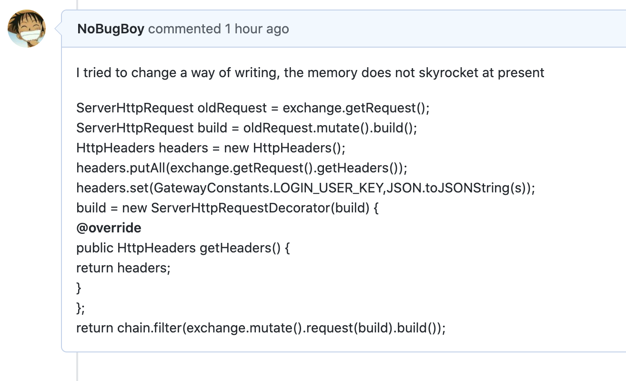
Task: Click the "1 hour ago" timestamp
Action: coord(257,29)
